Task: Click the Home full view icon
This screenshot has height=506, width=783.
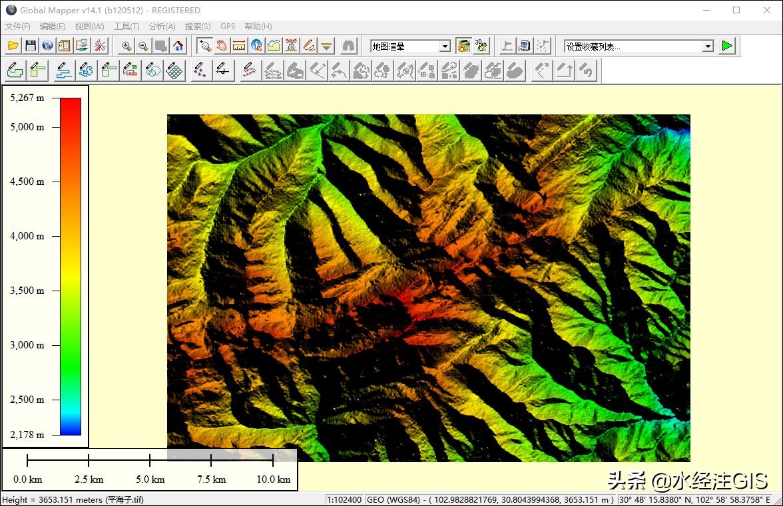Action: 178,46
